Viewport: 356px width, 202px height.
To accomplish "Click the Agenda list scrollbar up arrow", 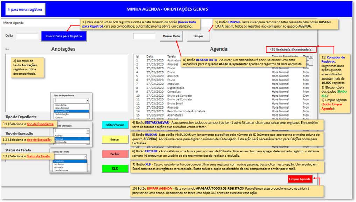I will pos(311,57).
